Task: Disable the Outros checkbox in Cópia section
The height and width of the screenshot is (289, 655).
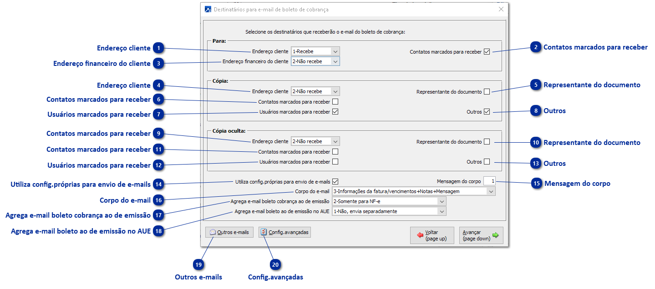Action: click(487, 111)
